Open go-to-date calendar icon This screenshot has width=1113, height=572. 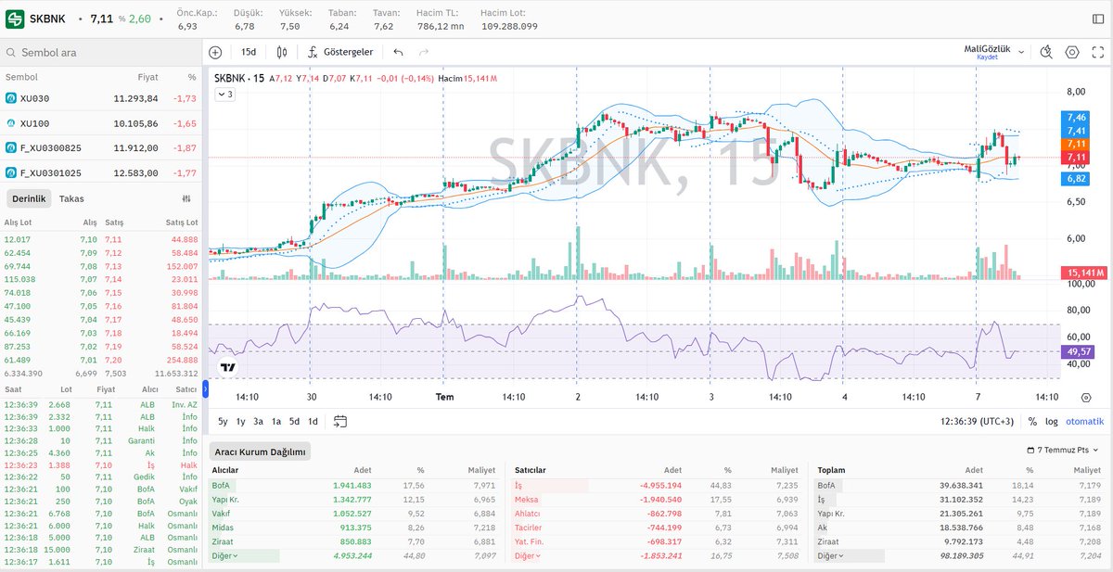click(x=340, y=421)
